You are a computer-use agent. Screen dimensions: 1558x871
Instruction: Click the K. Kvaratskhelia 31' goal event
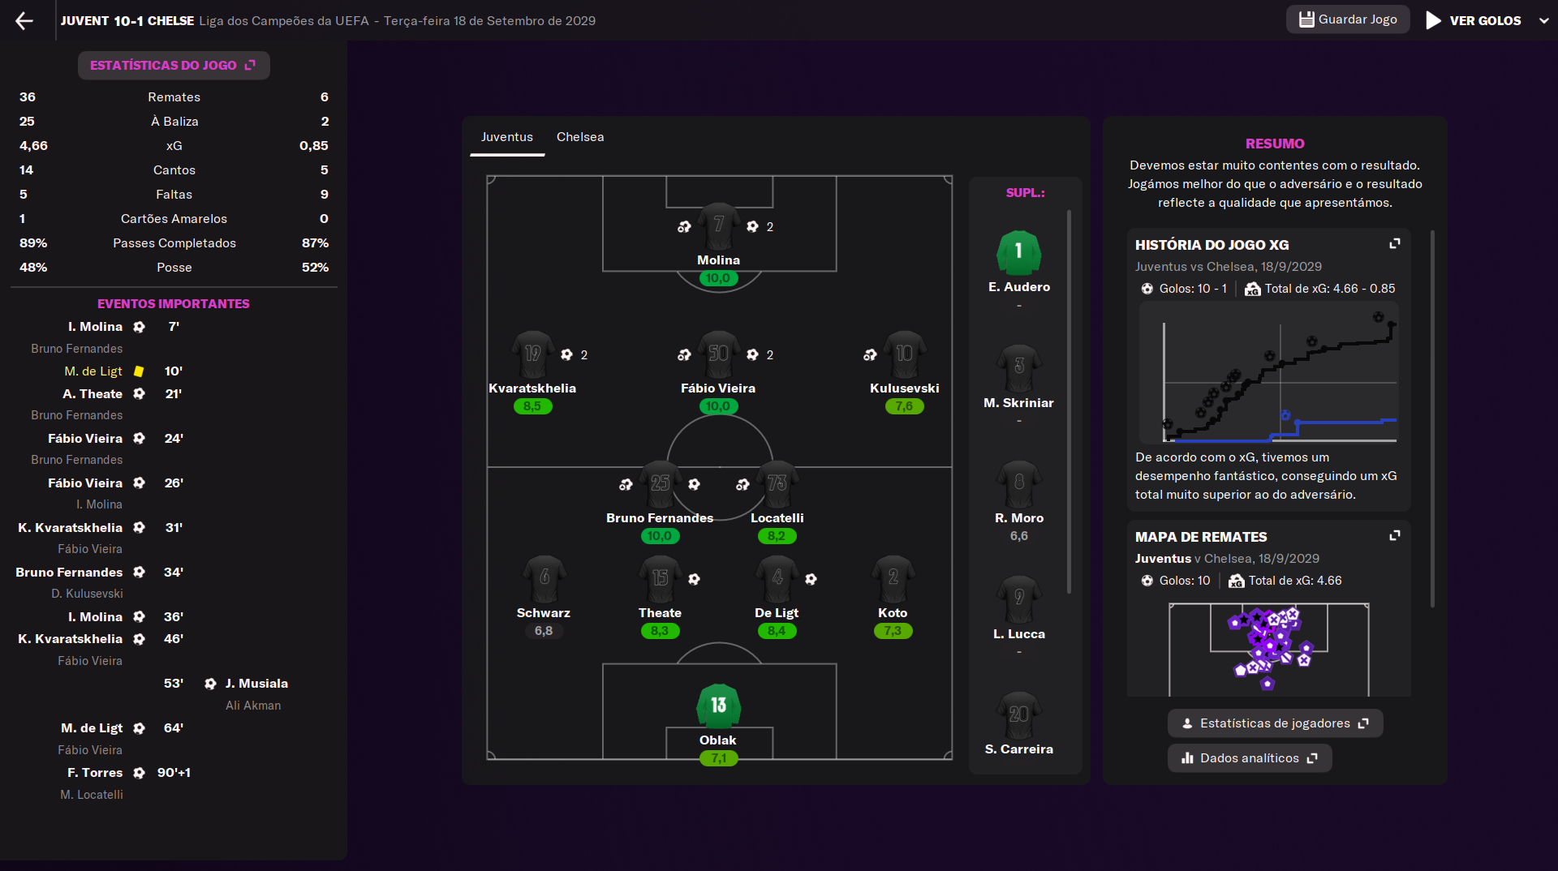(x=100, y=528)
